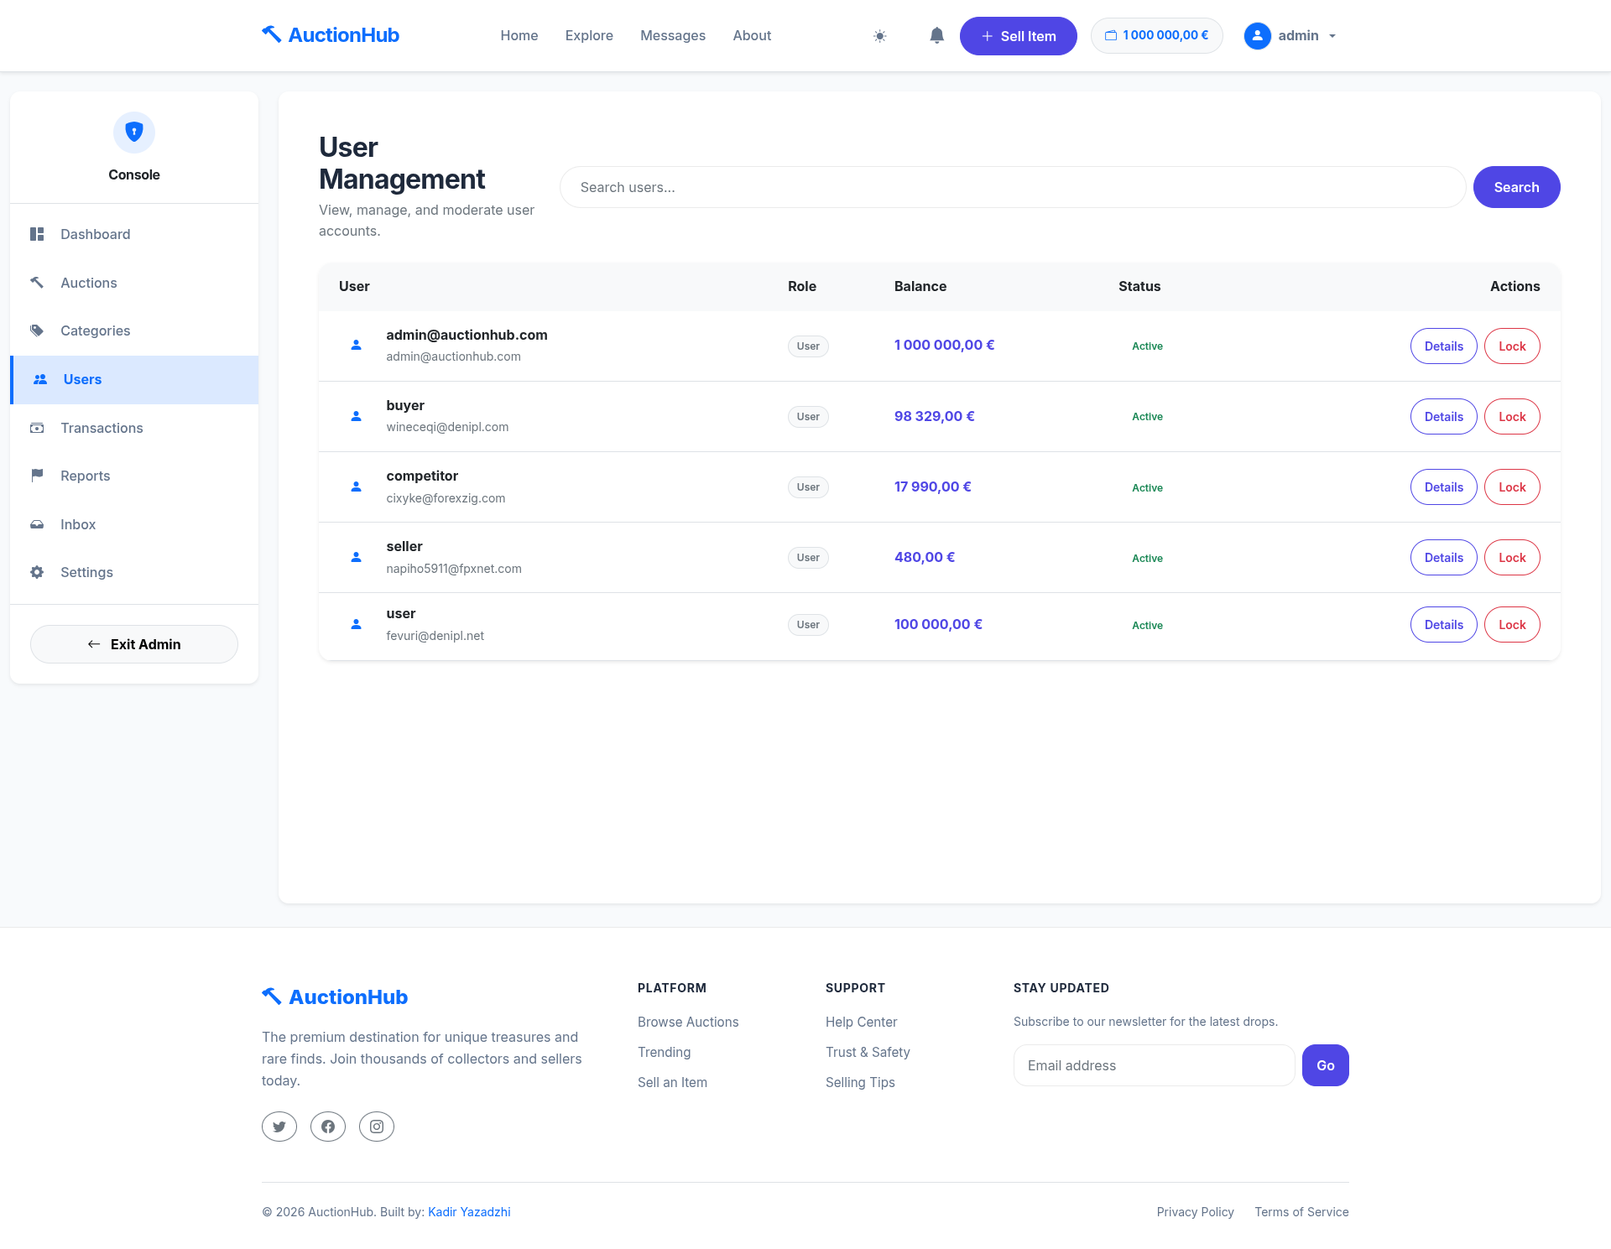Toggle the light/dark theme sun icon
The height and width of the screenshot is (1249, 1611).
879,36
